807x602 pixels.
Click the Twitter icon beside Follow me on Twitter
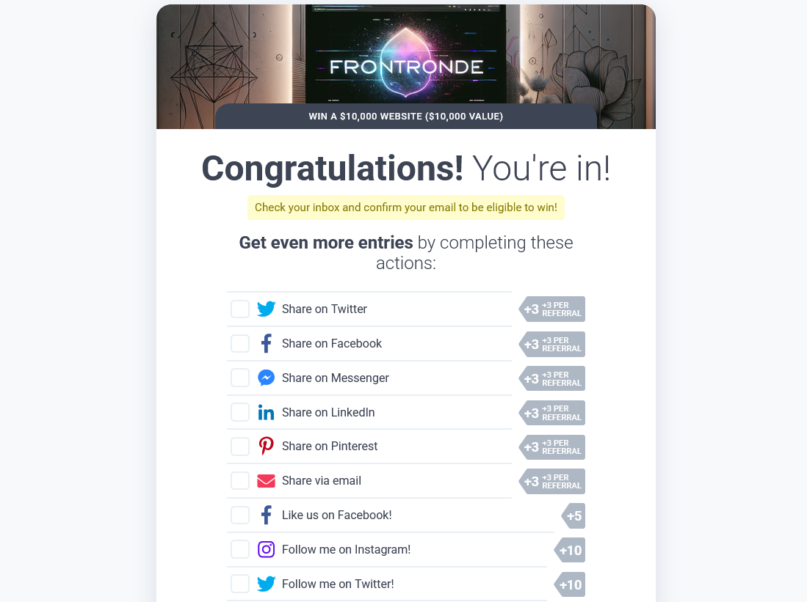click(x=266, y=584)
